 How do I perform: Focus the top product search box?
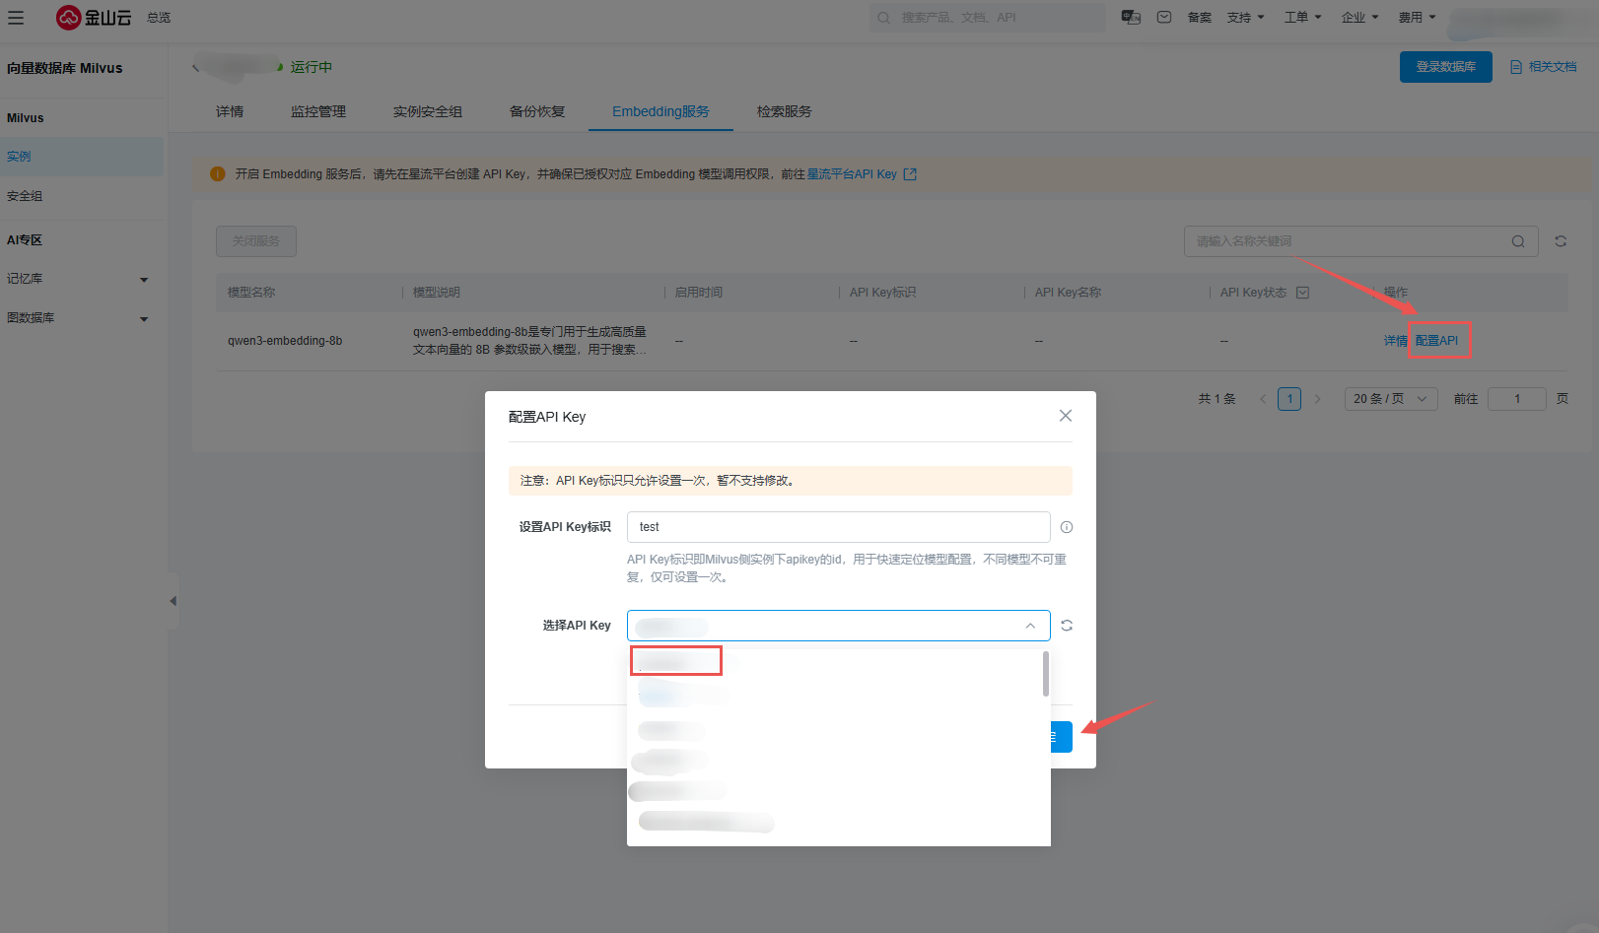pos(987,18)
